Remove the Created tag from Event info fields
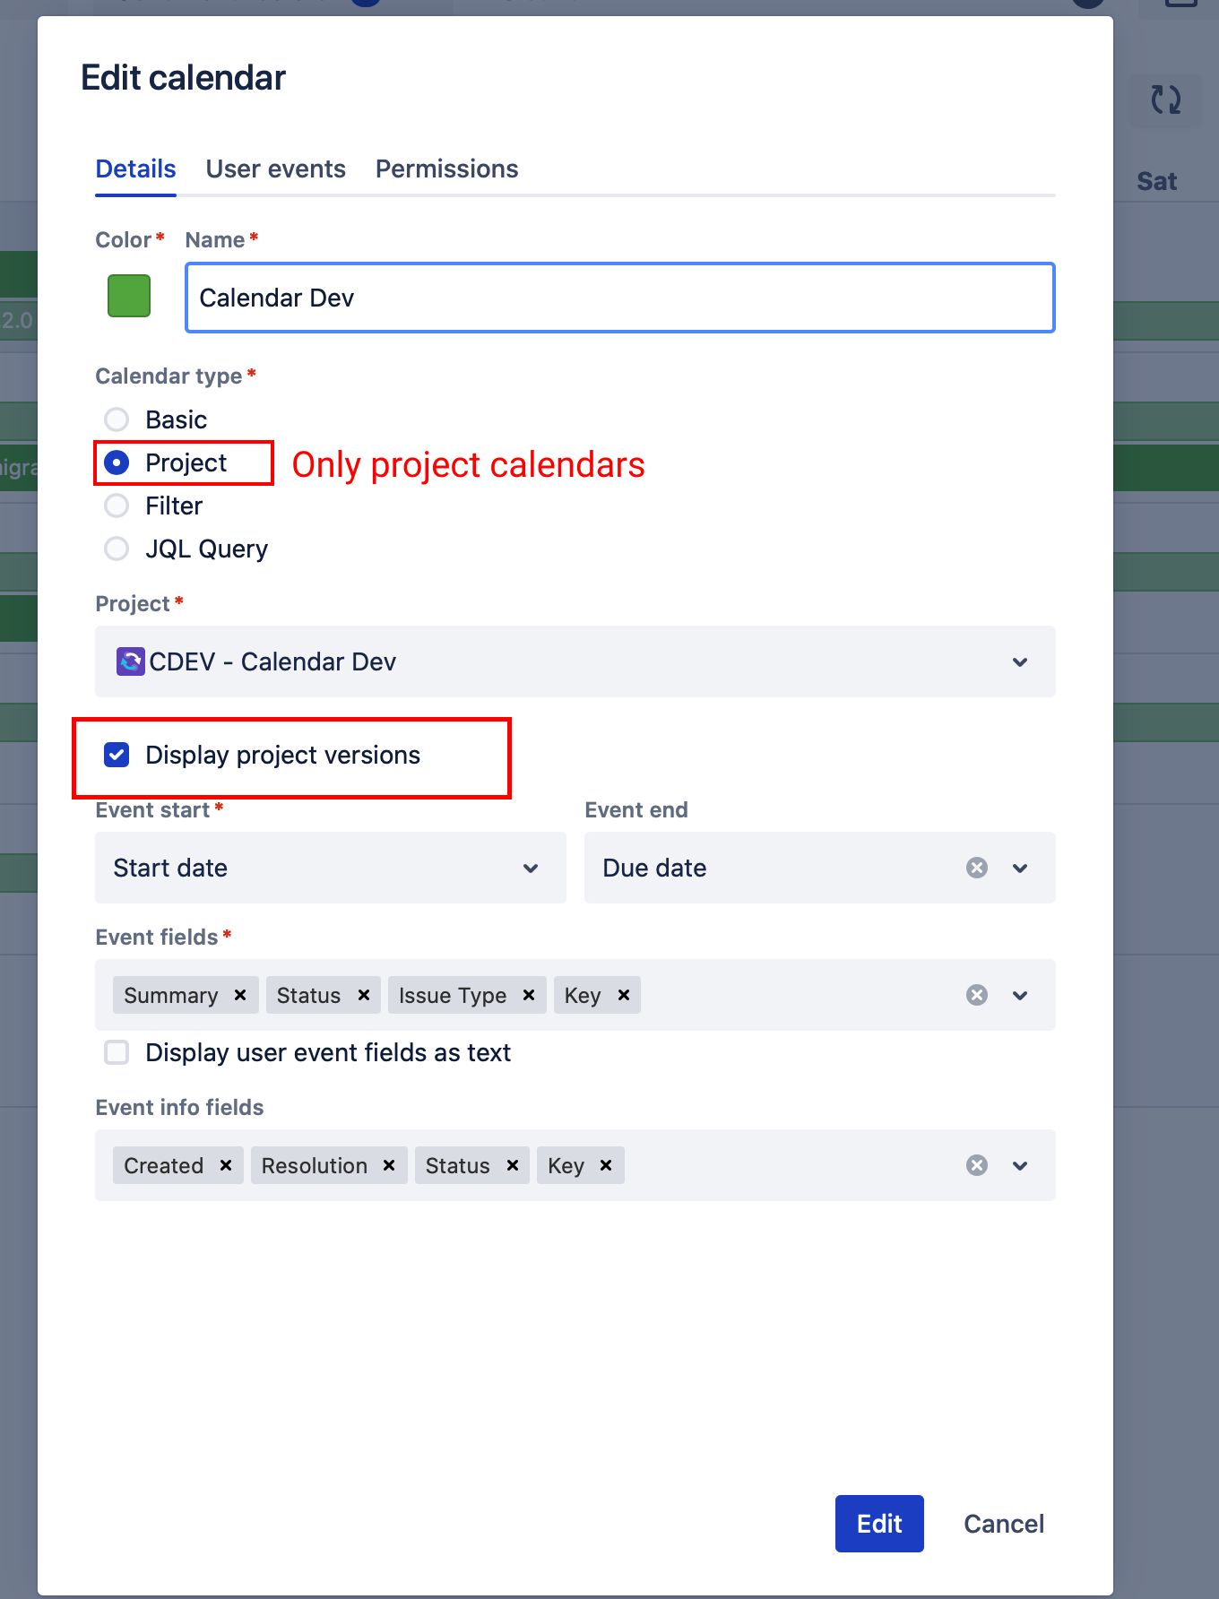Viewport: 1219px width, 1599px height. (226, 1165)
